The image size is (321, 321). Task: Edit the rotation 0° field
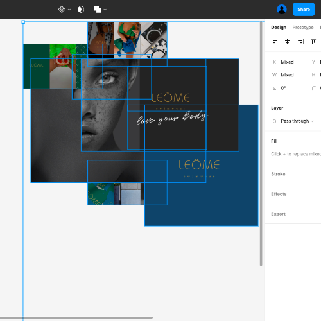click(x=283, y=88)
